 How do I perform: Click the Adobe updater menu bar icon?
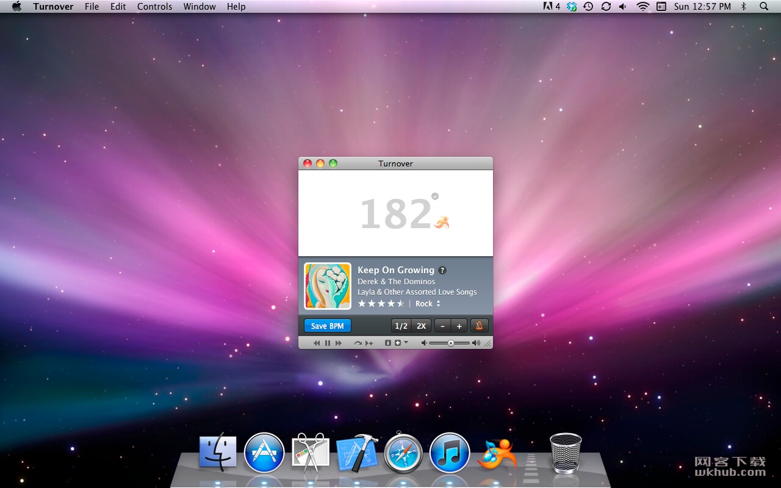pos(552,7)
